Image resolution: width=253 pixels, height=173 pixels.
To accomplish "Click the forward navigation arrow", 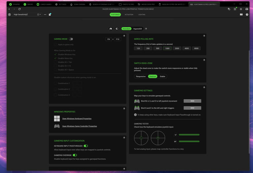I will tap(14, 9).
